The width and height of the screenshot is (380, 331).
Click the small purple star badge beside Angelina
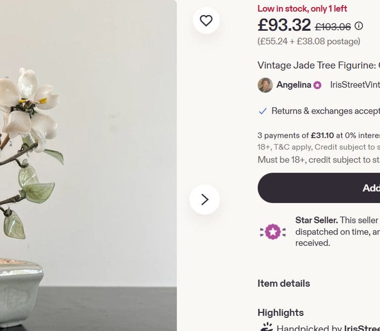coord(317,85)
